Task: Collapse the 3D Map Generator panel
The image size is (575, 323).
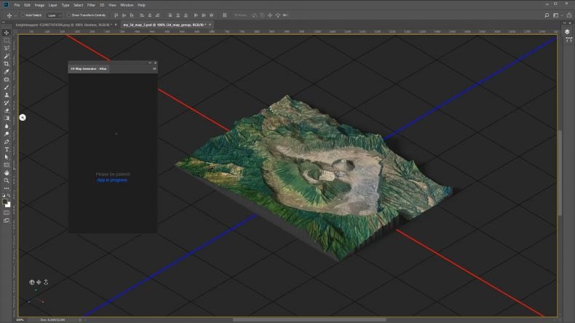Action: pos(150,63)
